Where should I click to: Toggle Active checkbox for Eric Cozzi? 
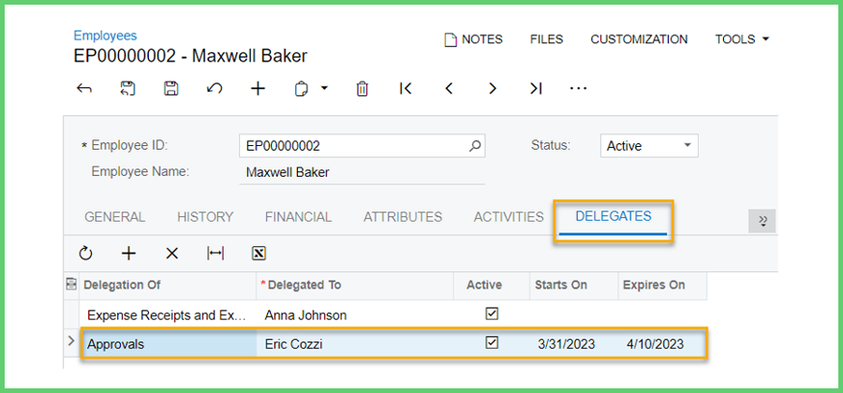492,344
